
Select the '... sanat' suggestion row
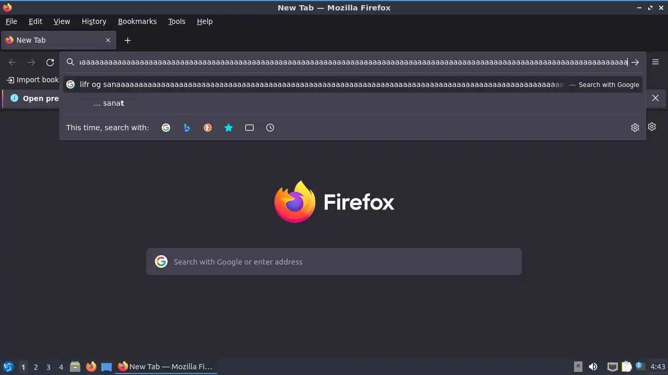pyautogui.click(x=353, y=103)
